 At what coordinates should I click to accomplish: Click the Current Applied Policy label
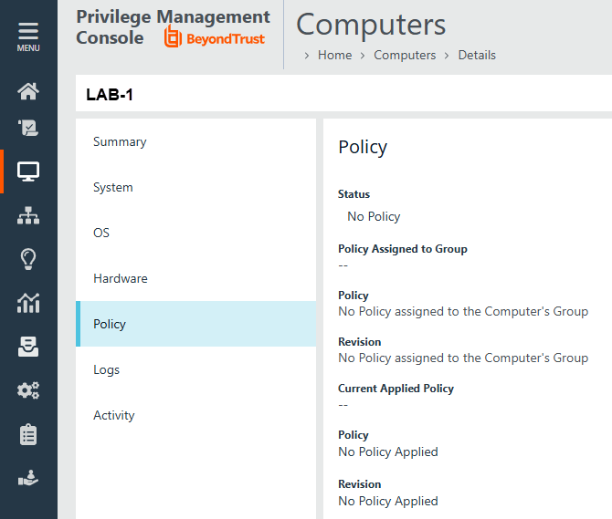coord(396,388)
